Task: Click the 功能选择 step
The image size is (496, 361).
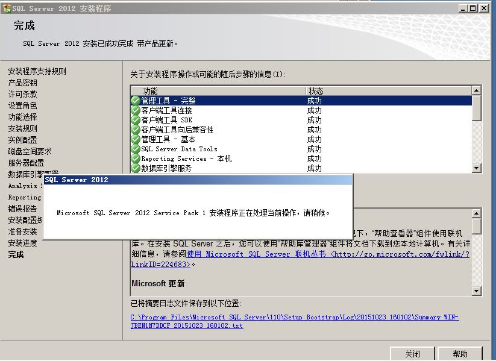Action: pyautogui.click(x=22, y=117)
